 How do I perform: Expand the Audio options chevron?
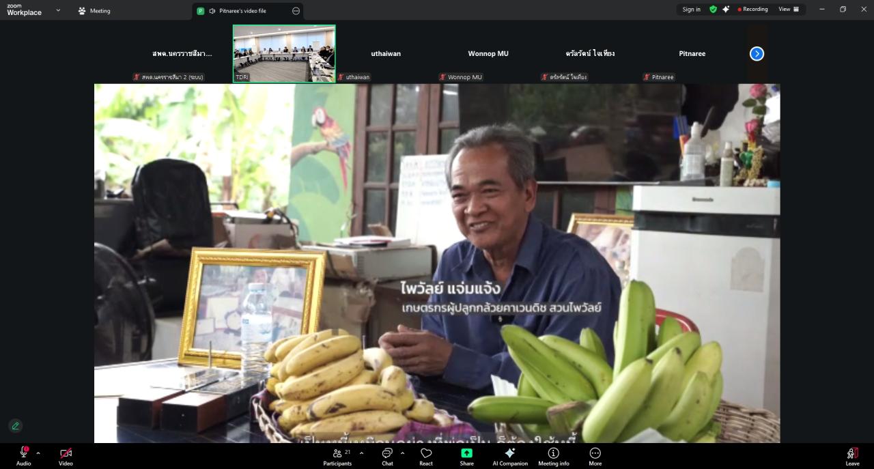pos(38,452)
